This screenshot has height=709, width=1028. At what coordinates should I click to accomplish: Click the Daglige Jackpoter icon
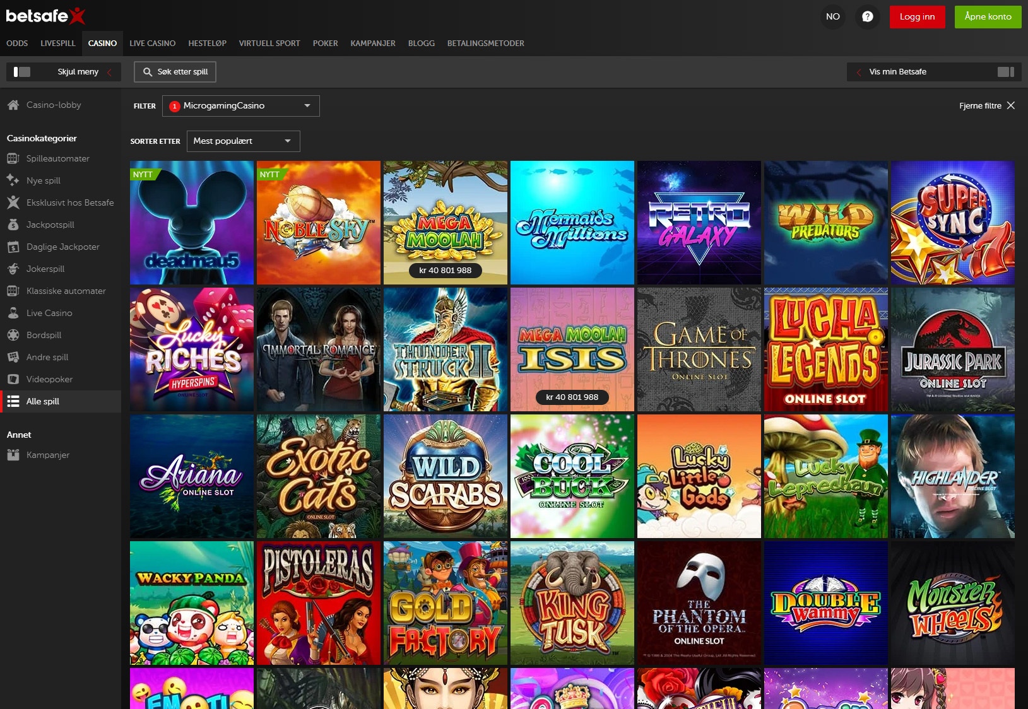point(13,247)
